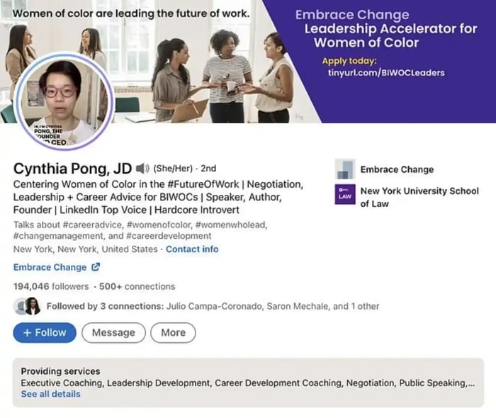The height and width of the screenshot is (418, 496).
Task: Click the NYU Law school logo
Action: [344, 194]
